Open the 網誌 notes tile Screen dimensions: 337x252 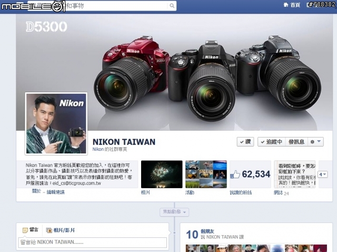coord(294,175)
